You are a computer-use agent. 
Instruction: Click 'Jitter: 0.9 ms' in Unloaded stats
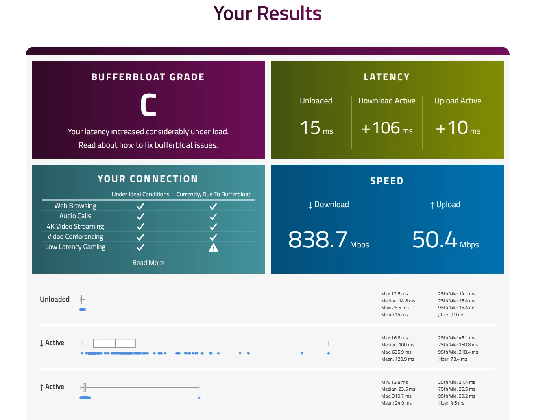click(451, 315)
